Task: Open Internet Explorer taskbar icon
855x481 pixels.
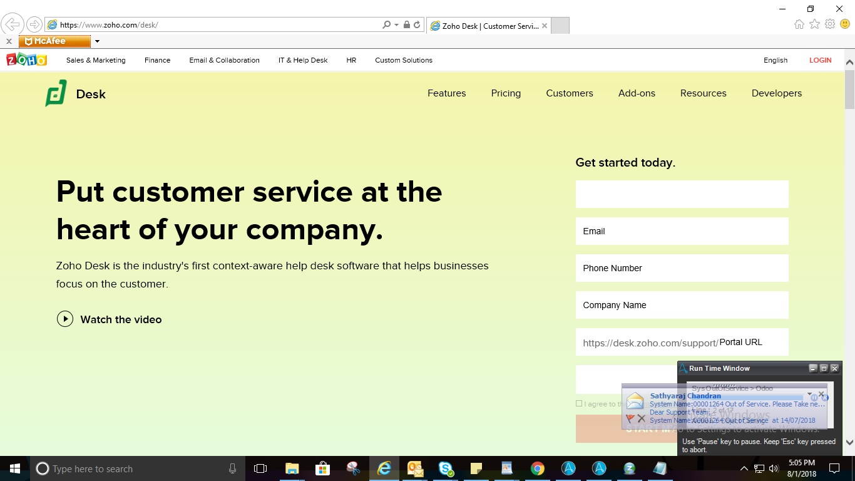Action: 384,468
